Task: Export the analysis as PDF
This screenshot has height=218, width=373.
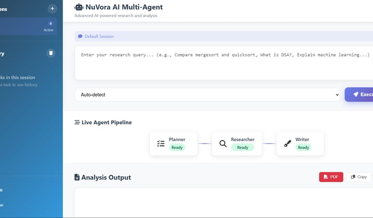Action: pyautogui.click(x=331, y=177)
